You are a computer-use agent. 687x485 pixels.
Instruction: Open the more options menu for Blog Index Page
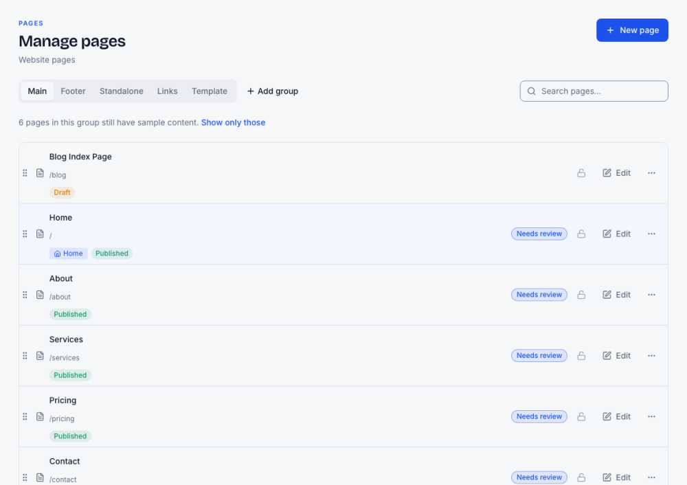[651, 173]
